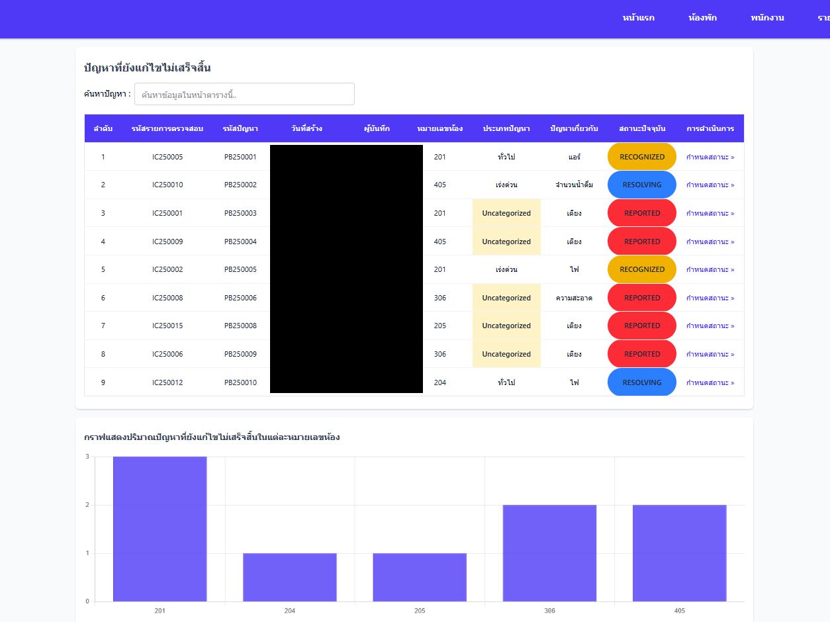Screen dimensions: 830x622
Task: Click REPORTED status badge for PB250003
Action: (x=641, y=213)
